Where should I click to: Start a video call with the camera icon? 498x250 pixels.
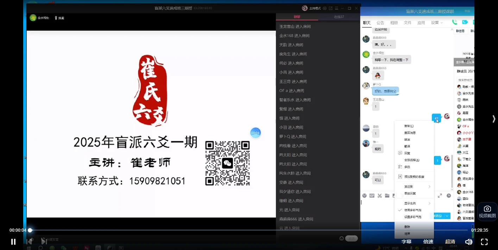click(x=465, y=22)
